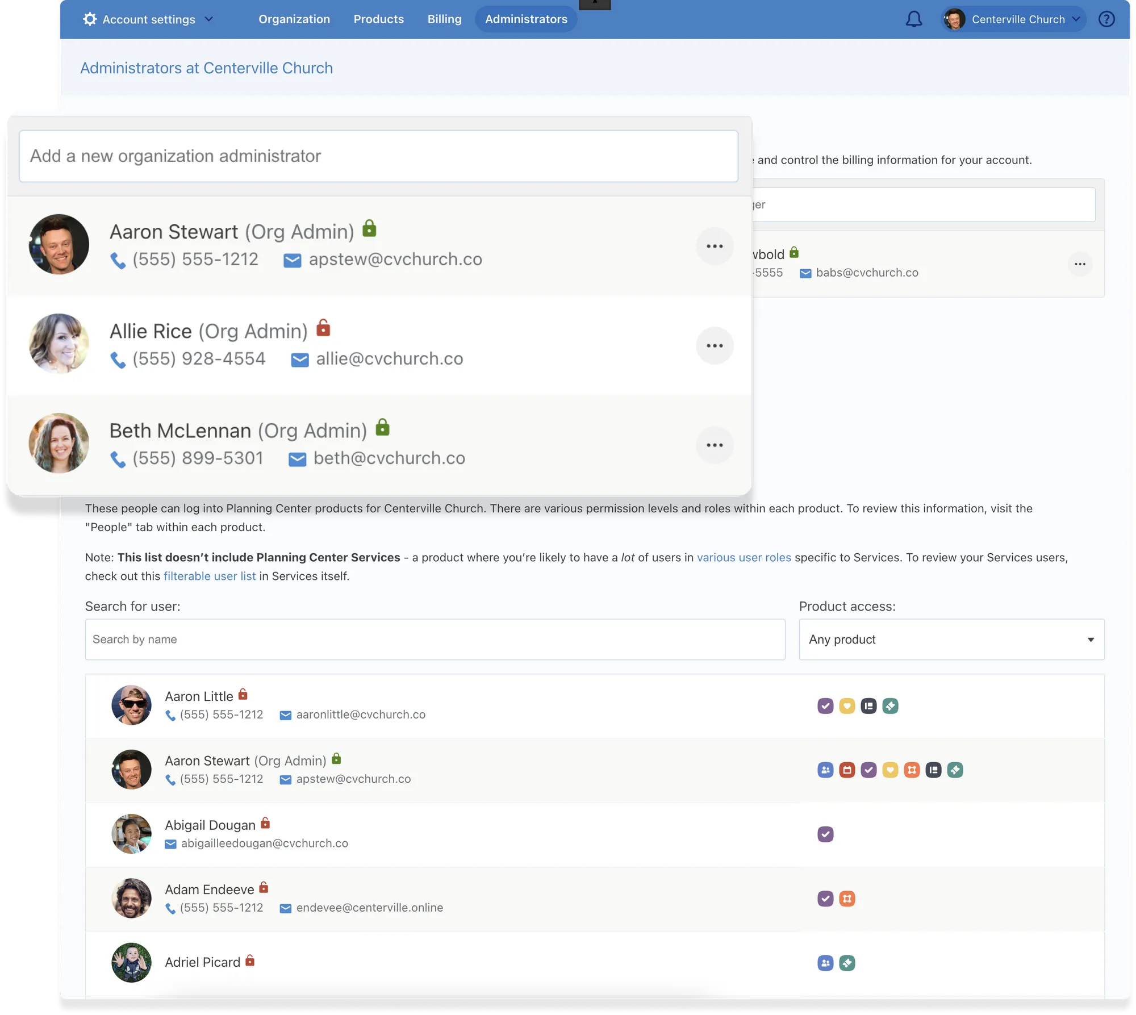
Task: Click the blue People icon for Adriel Picard
Action: click(x=825, y=963)
